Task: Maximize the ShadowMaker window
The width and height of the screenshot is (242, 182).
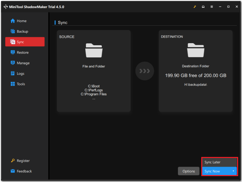Action: (228, 7)
